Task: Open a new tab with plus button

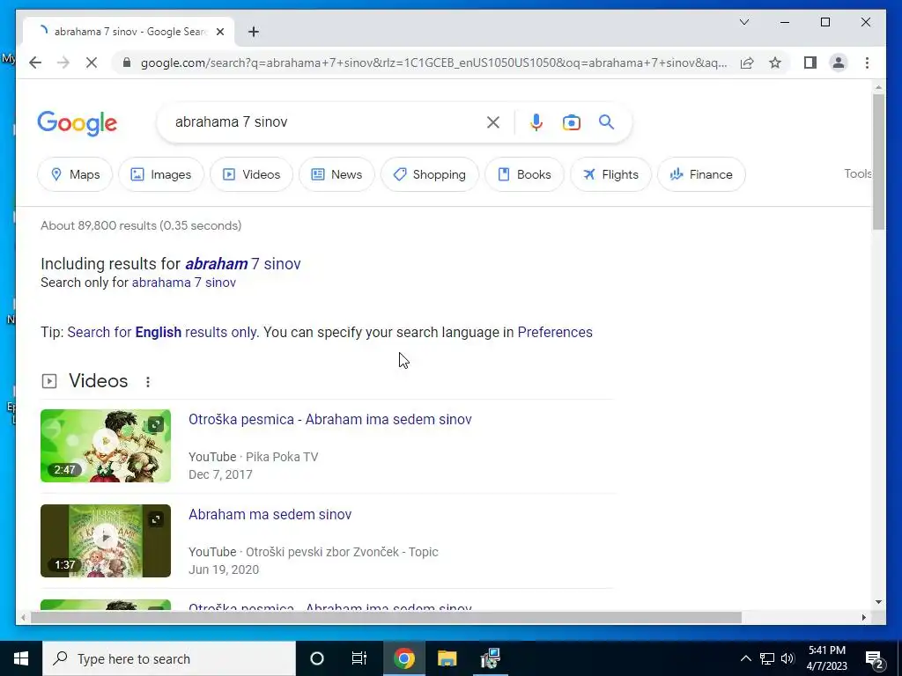Action: coord(254,32)
